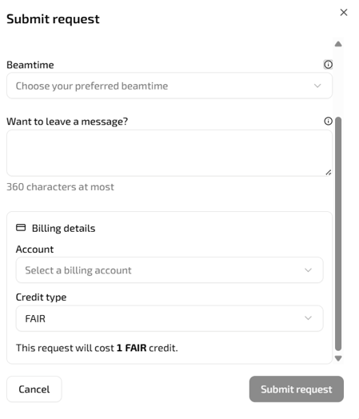The image size is (359, 419).
Task: Open the Credit type FAIR dropdown
Action: [x=170, y=318]
